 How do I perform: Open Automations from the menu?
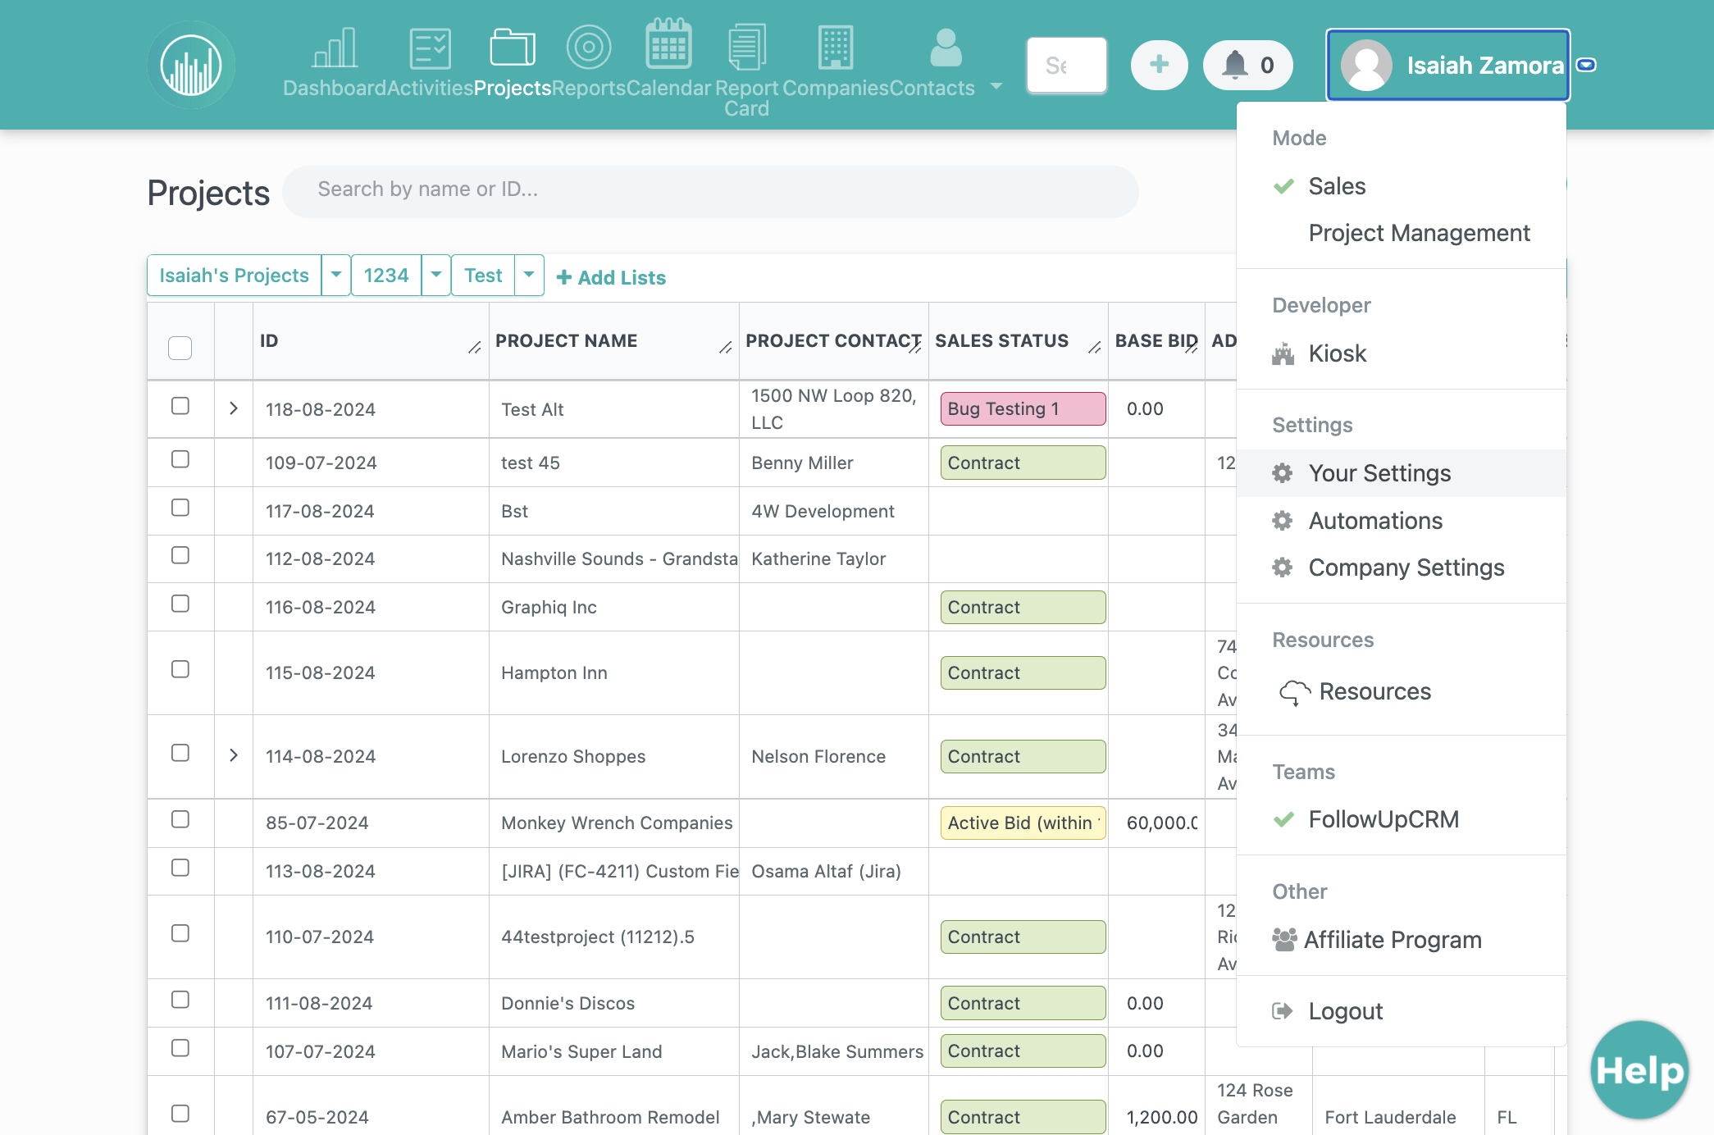[1401, 521]
